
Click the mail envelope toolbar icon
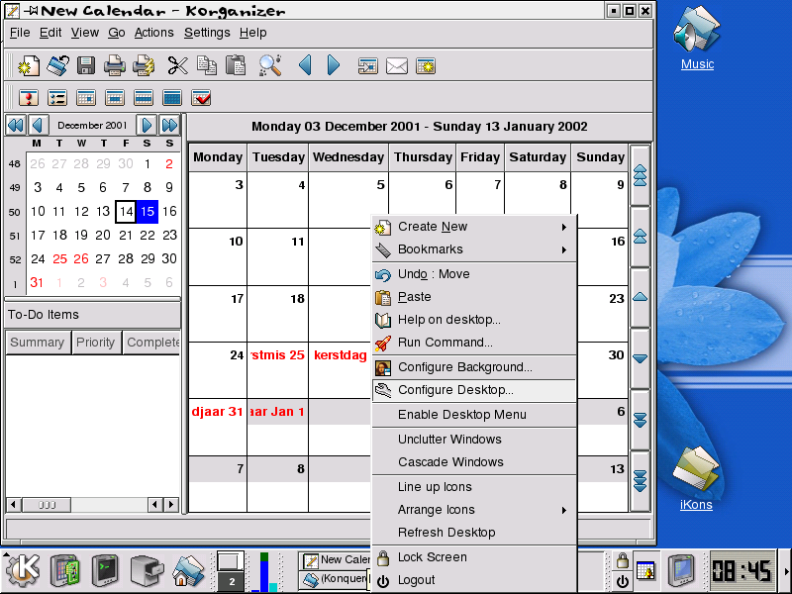click(397, 65)
